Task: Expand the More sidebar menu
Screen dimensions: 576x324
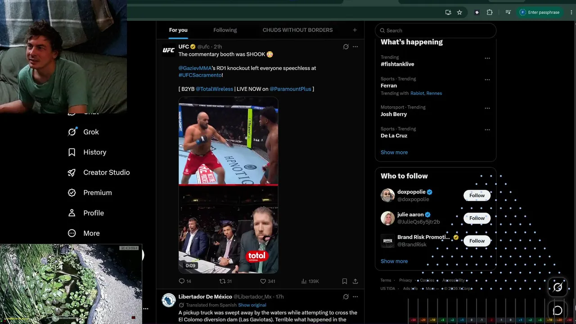Action: pyautogui.click(x=84, y=233)
